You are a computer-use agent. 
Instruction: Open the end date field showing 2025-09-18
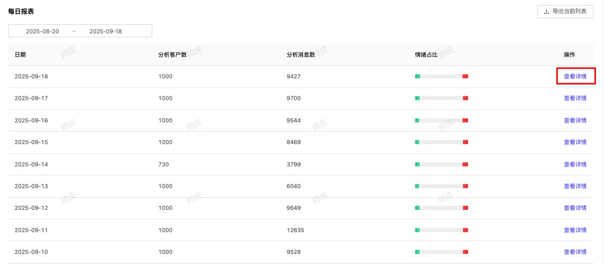[x=106, y=32]
